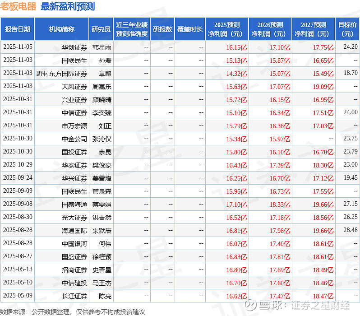Click the 19.09亿 forecast value
The image size is (360, 316).
coord(323,87)
